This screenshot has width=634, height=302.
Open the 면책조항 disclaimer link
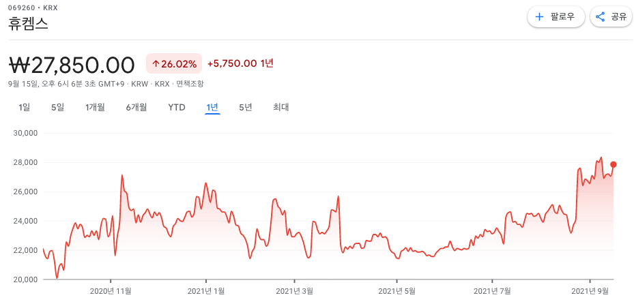click(190, 84)
